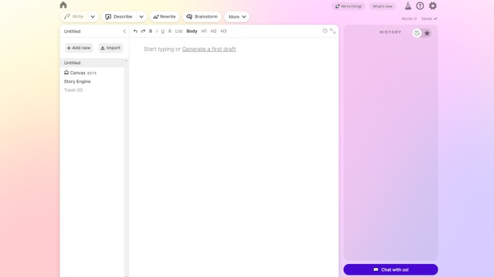Click the undo arrow in editor toolbar

[x=135, y=31]
